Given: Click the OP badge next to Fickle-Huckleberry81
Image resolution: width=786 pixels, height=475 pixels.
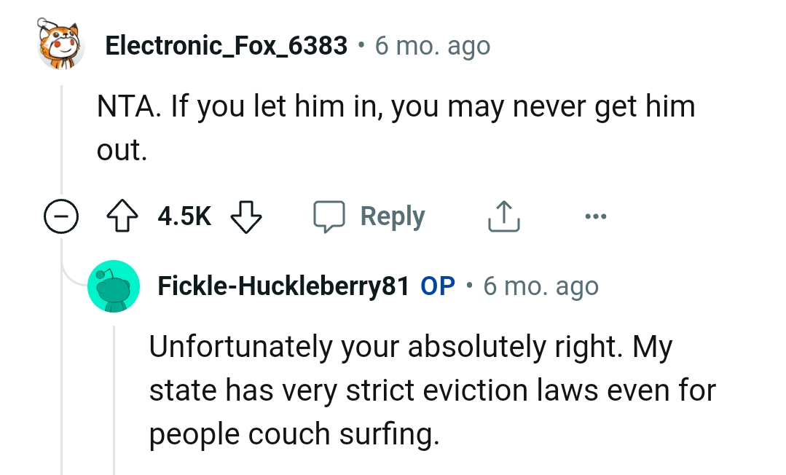Looking at the screenshot, I should (437, 286).
